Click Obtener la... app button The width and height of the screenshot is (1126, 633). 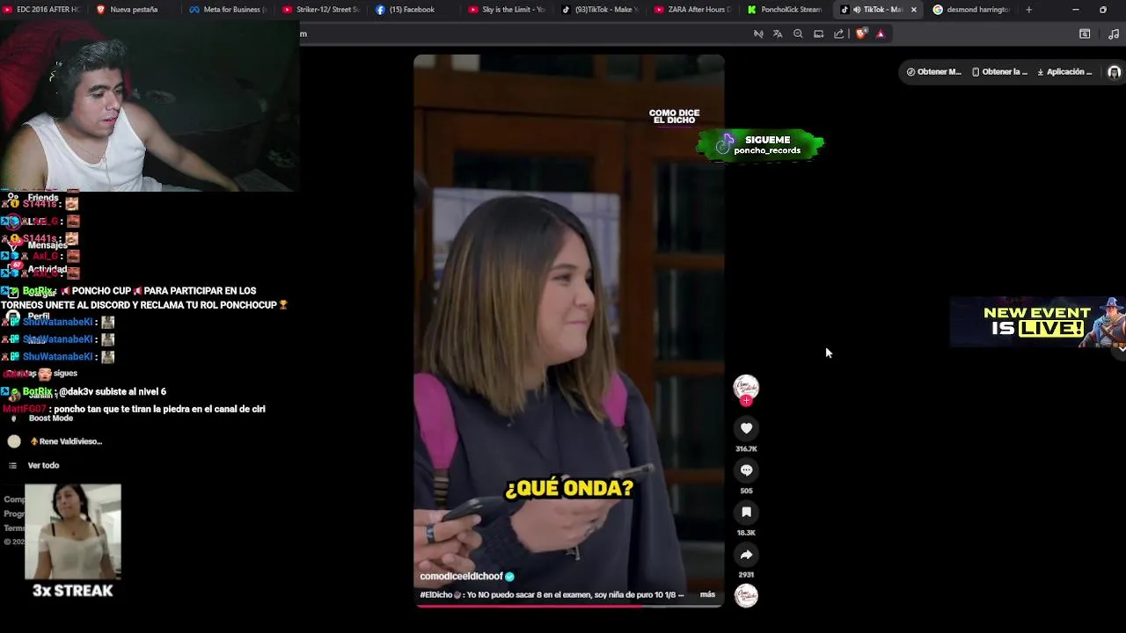(999, 72)
